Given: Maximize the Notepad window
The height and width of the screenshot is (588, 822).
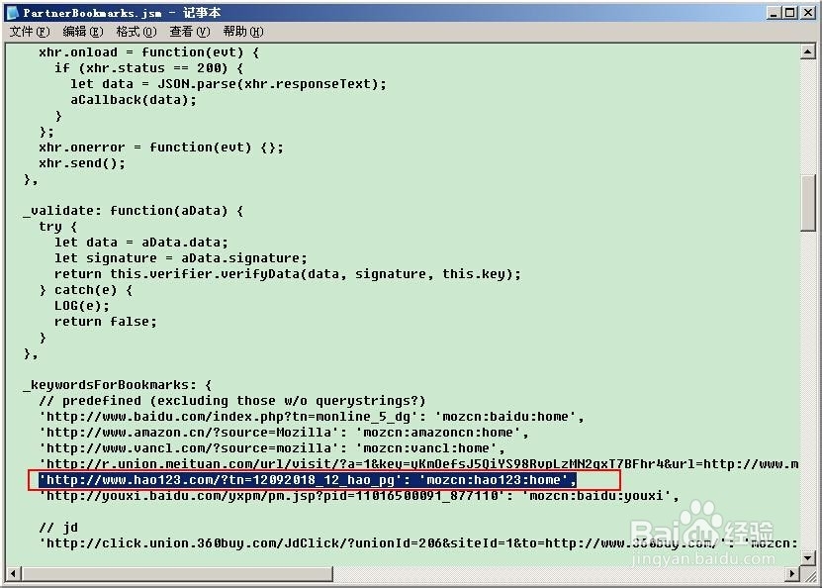Looking at the screenshot, I should [x=789, y=13].
